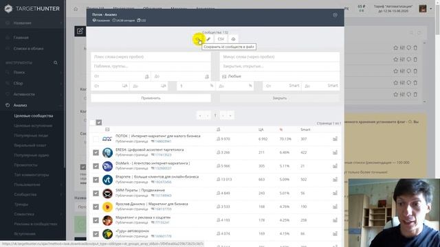Open the statistics chart icon for SMM Пираты row
This screenshot has height=247, width=440.
pyautogui.click(x=335, y=193)
